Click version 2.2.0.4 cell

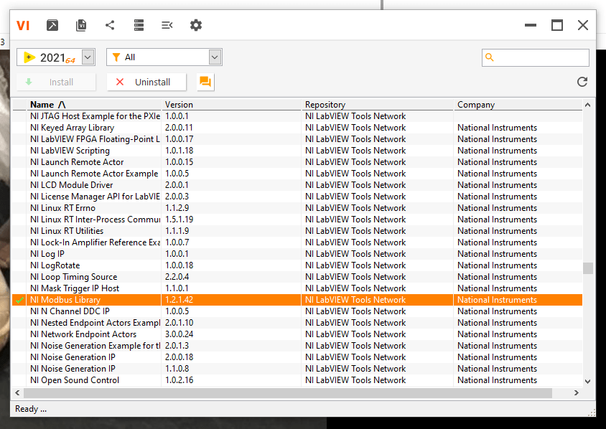click(x=177, y=277)
